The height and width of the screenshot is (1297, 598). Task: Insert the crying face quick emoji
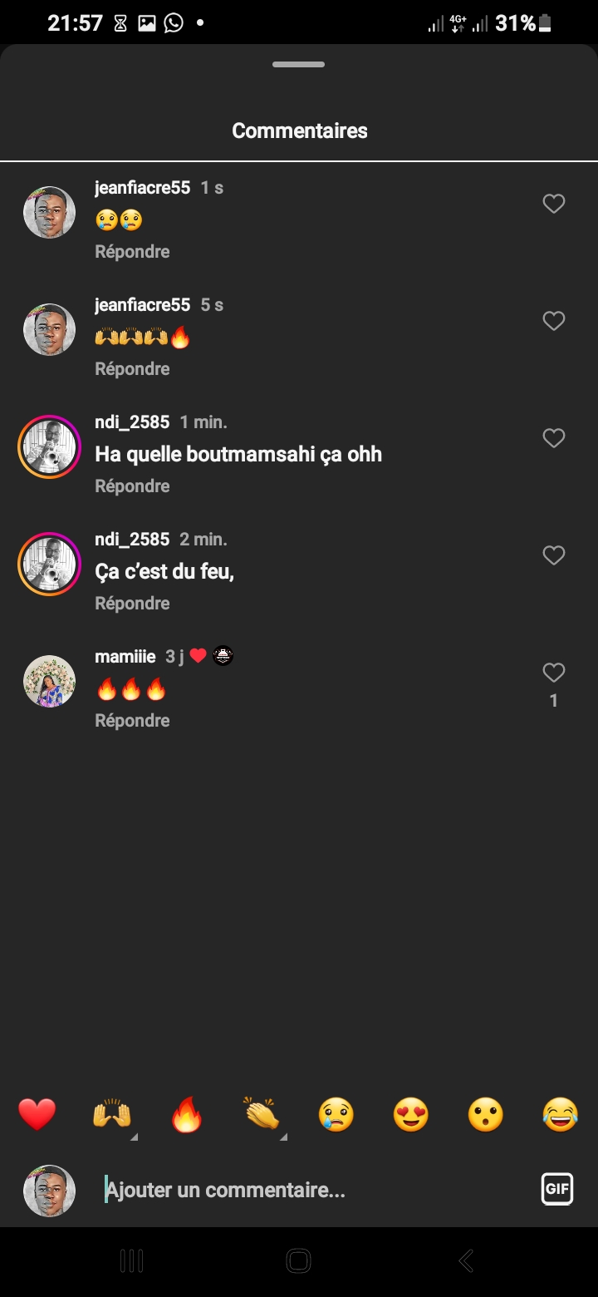(x=336, y=1114)
